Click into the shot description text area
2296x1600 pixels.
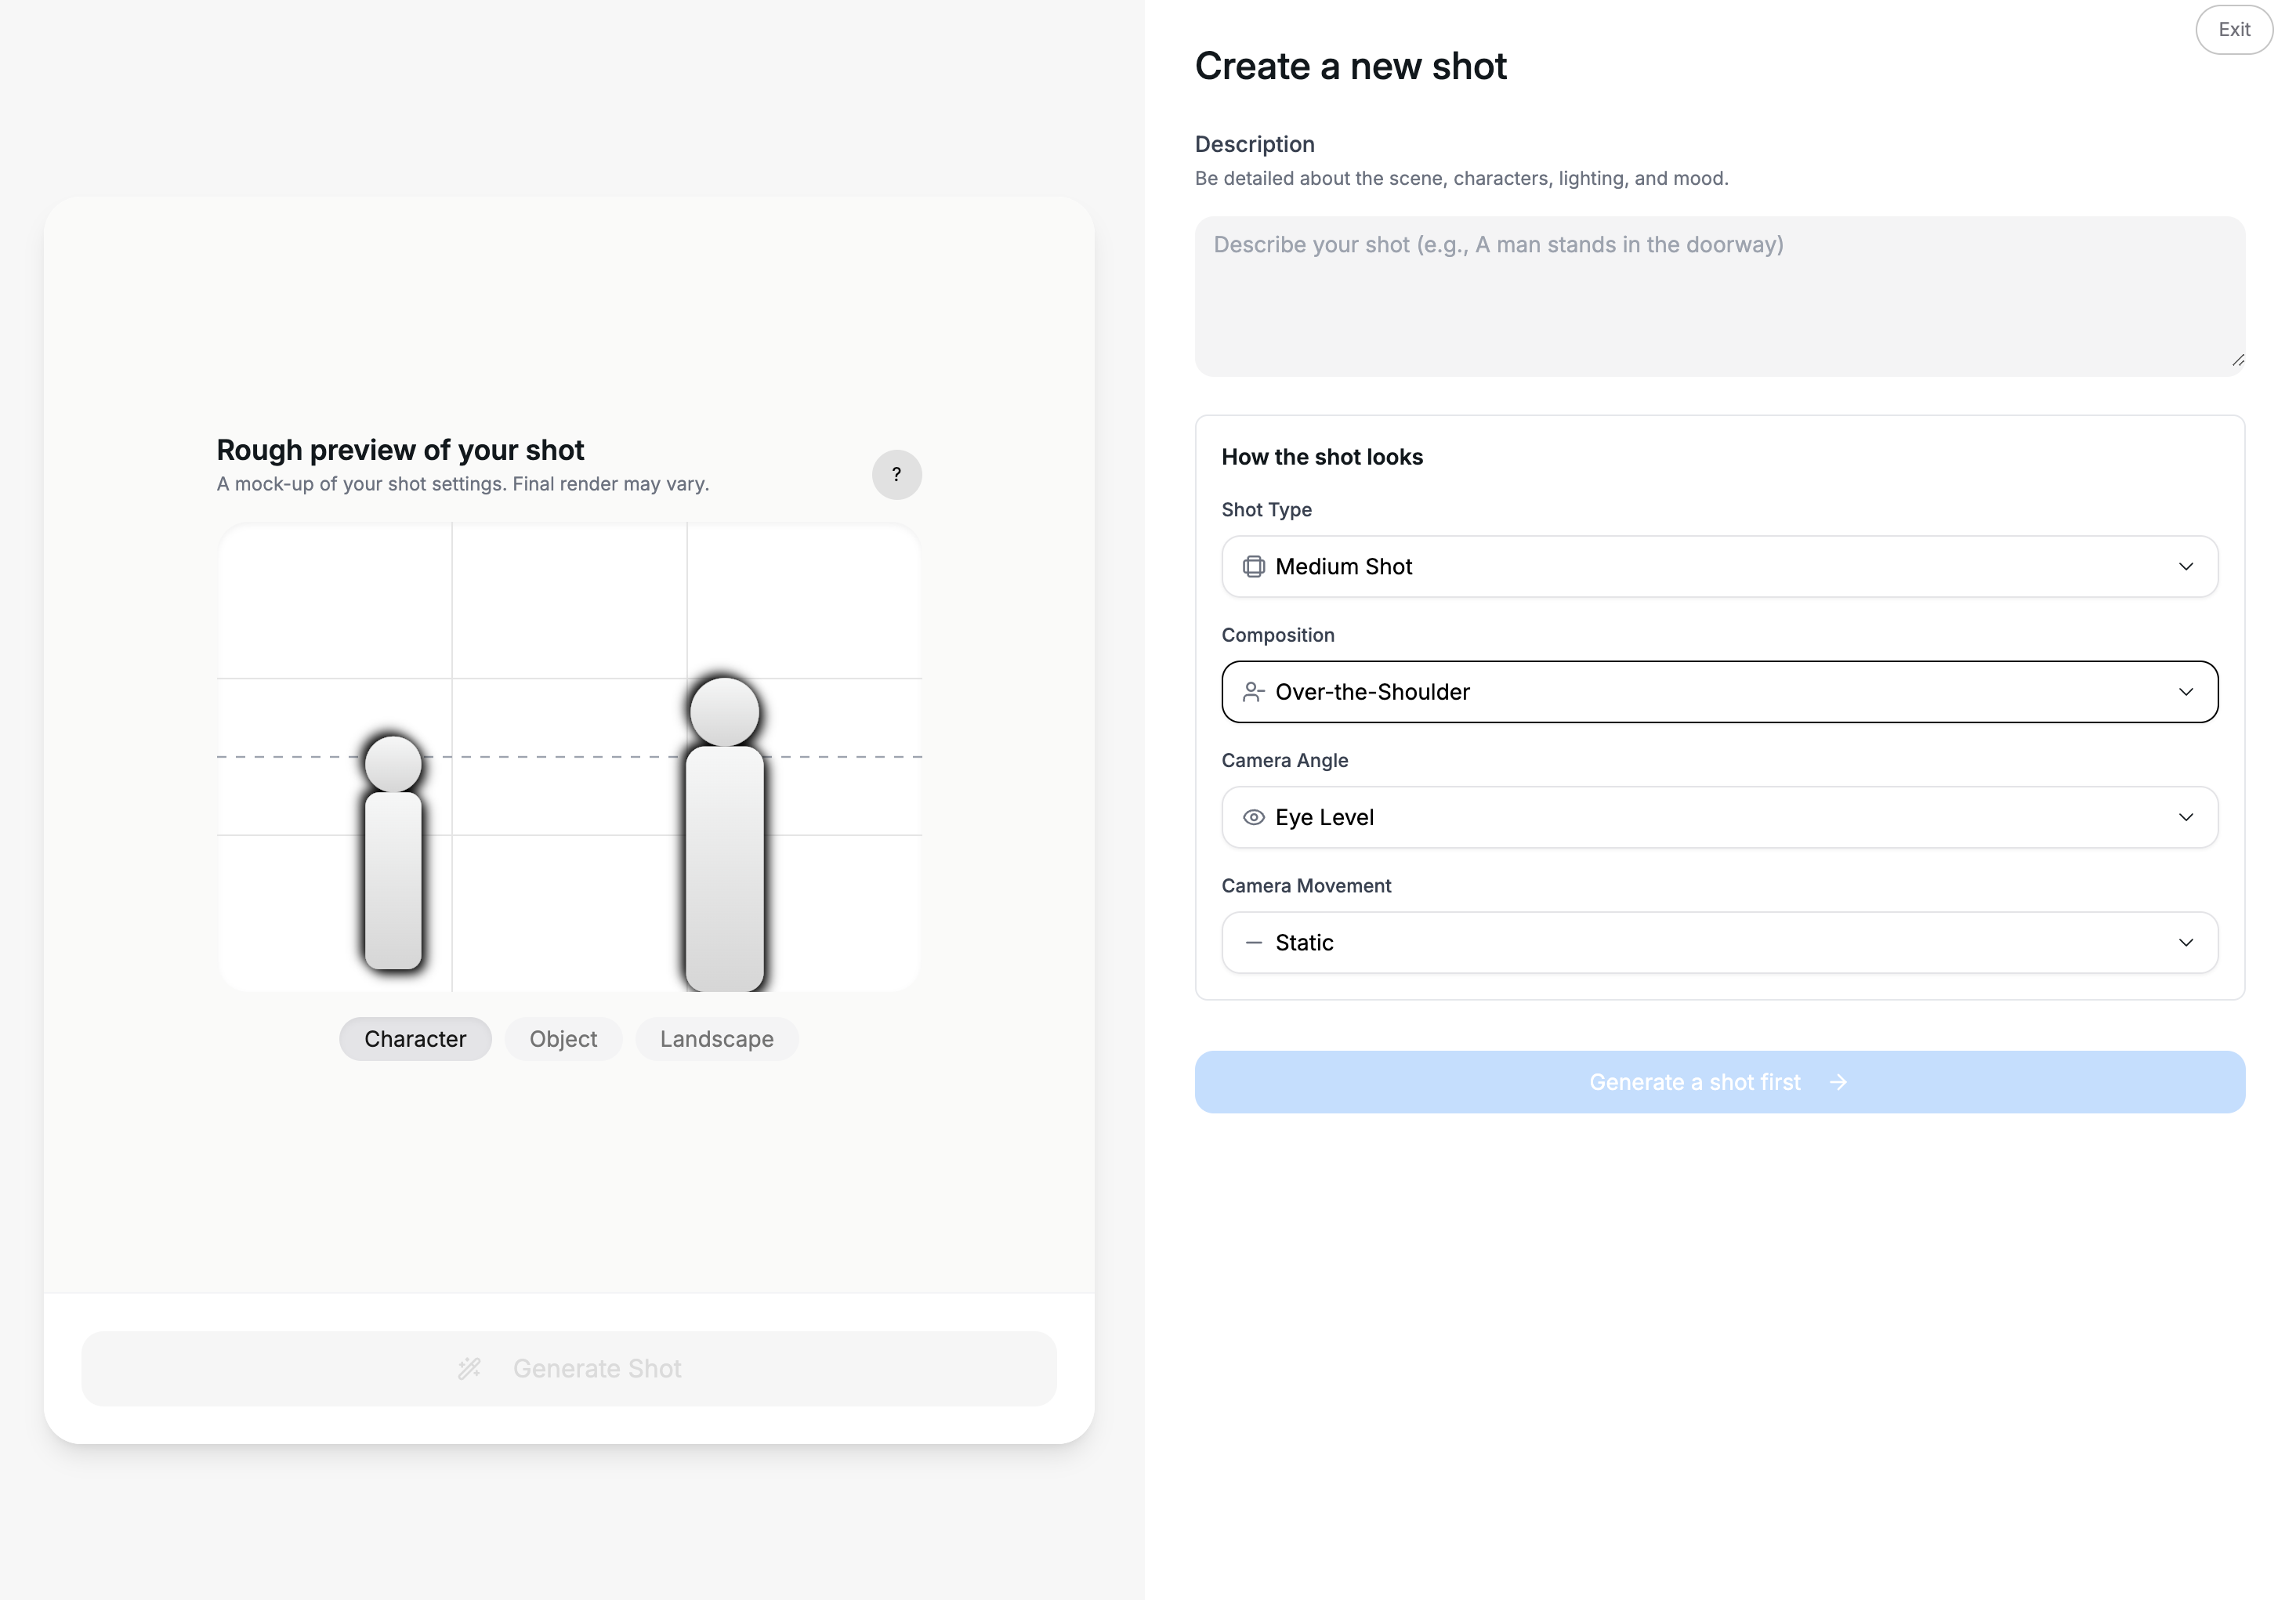(1719, 296)
